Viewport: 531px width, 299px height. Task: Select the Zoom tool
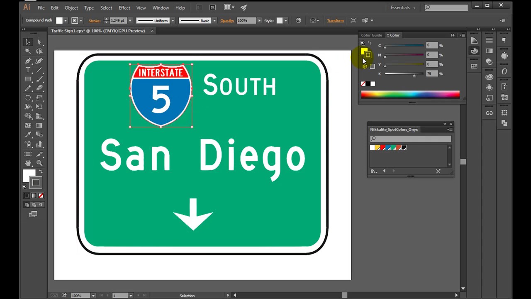[39, 163]
